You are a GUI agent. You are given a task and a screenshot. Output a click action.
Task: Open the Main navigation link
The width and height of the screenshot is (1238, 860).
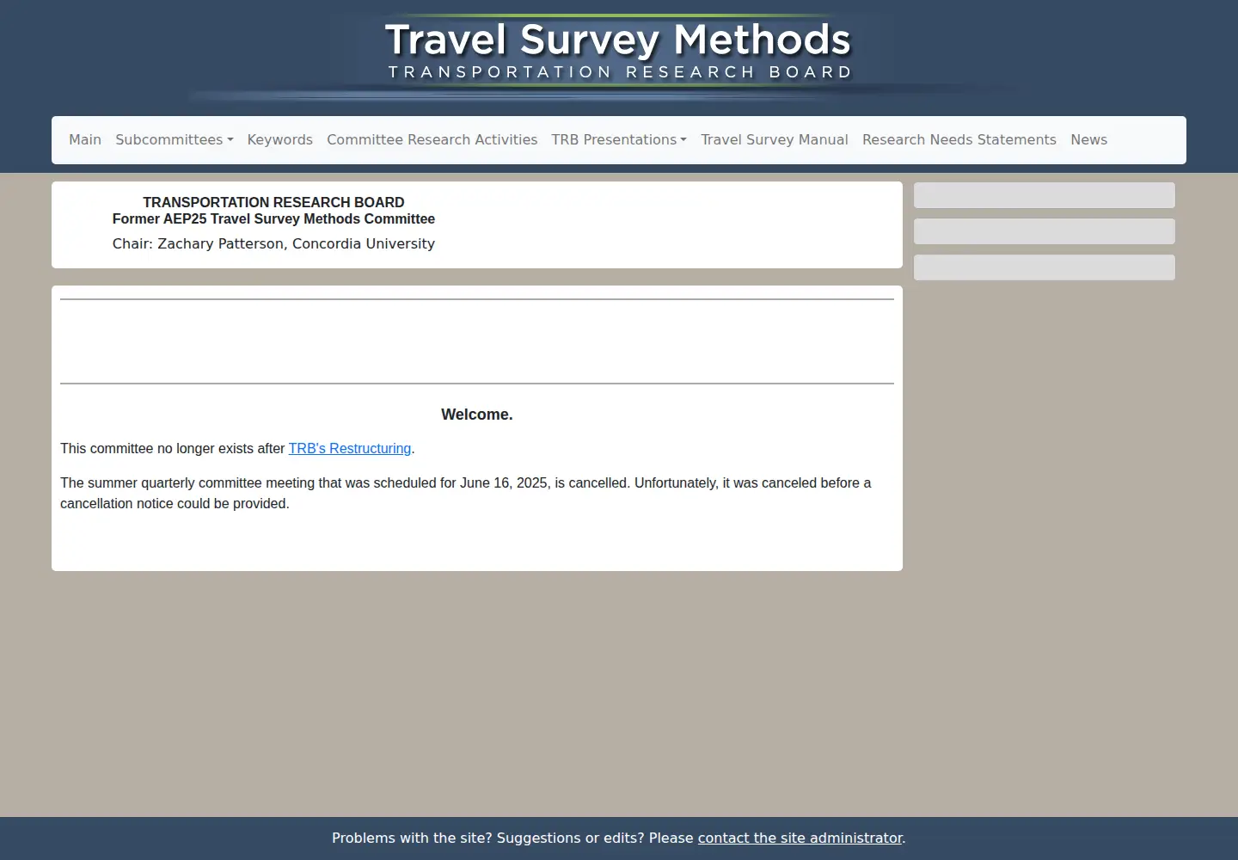click(85, 139)
